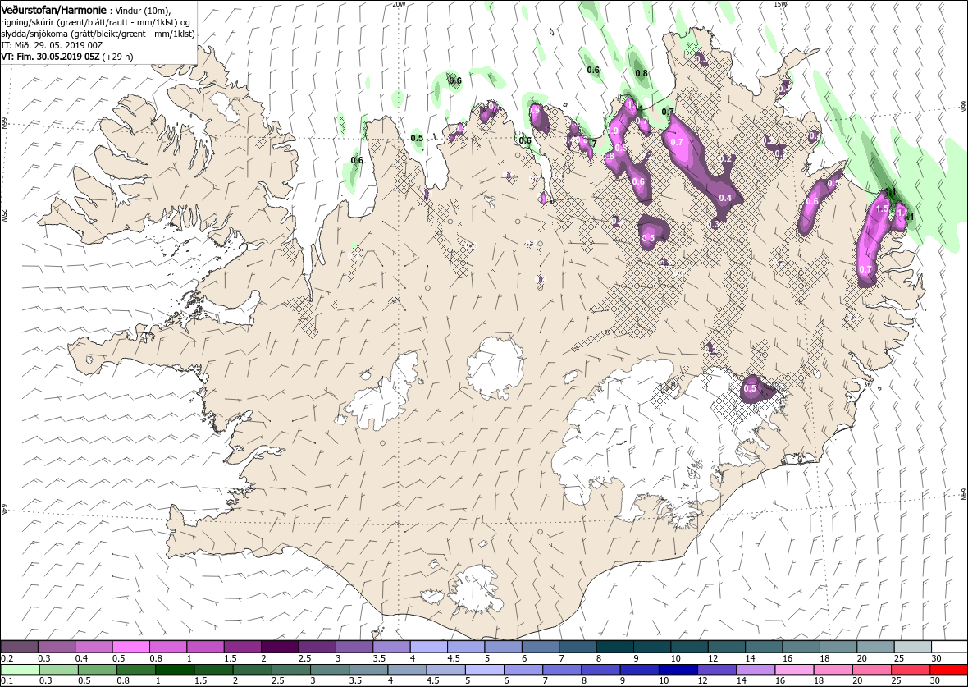Select the darkest green swatch labeled 1 in the lower legend
This screenshot has height=687, width=968.
pyautogui.click(x=175, y=670)
